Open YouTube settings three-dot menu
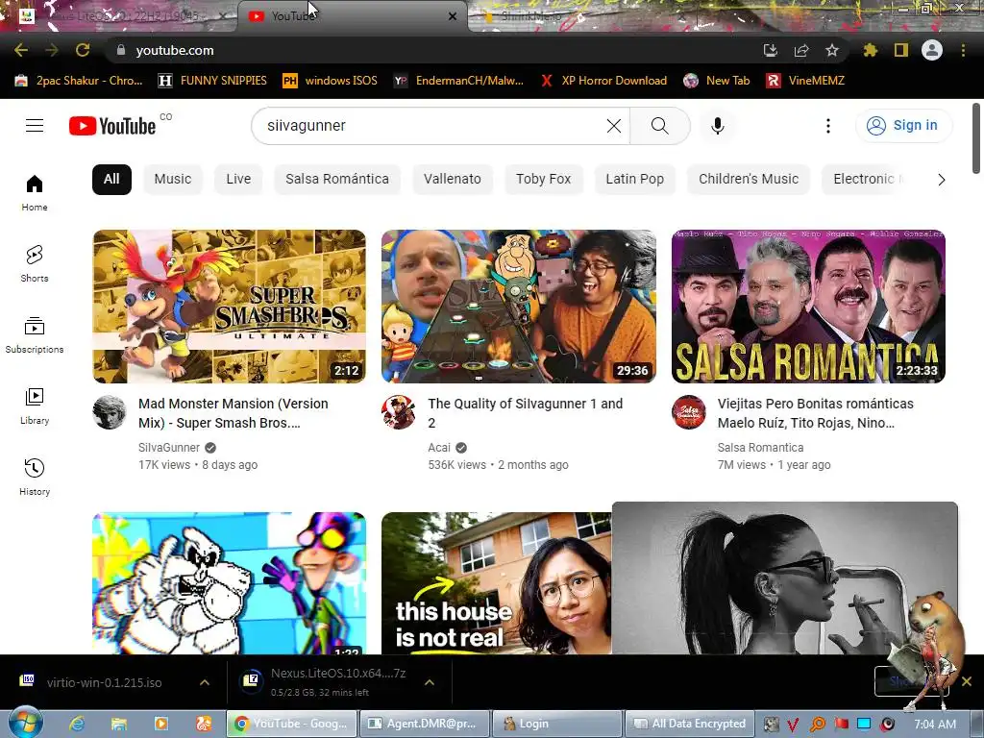The width and height of the screenshot is (984, 738). pos(827,126)
